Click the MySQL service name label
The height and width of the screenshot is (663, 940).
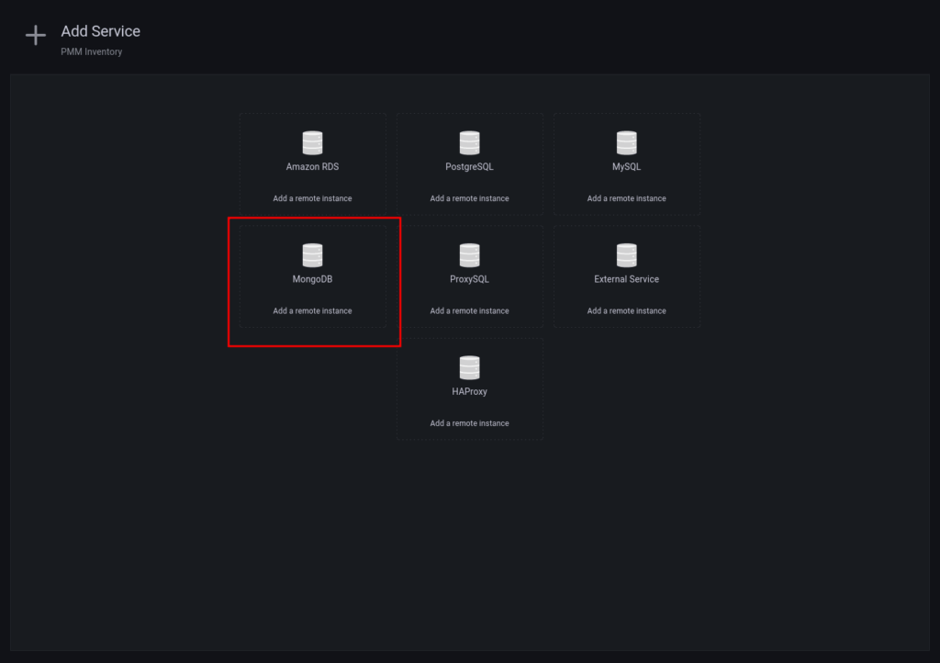[626, 166]
